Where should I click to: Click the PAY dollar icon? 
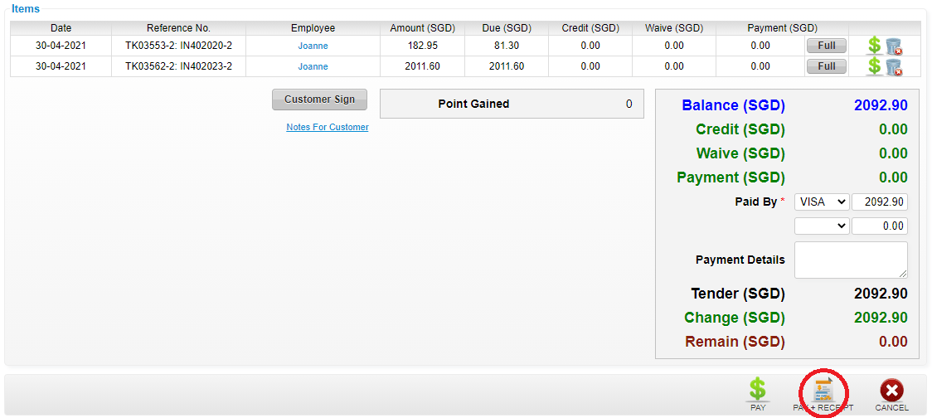point(757,390)
